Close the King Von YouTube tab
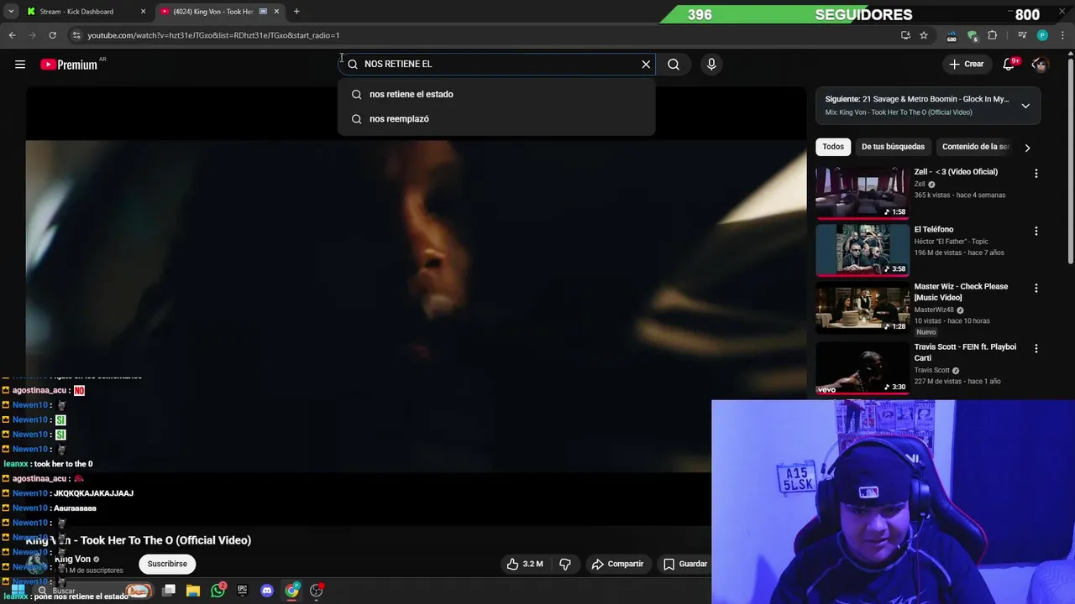The height and width of the screenshot is (604, 1075). pos(276,12)
